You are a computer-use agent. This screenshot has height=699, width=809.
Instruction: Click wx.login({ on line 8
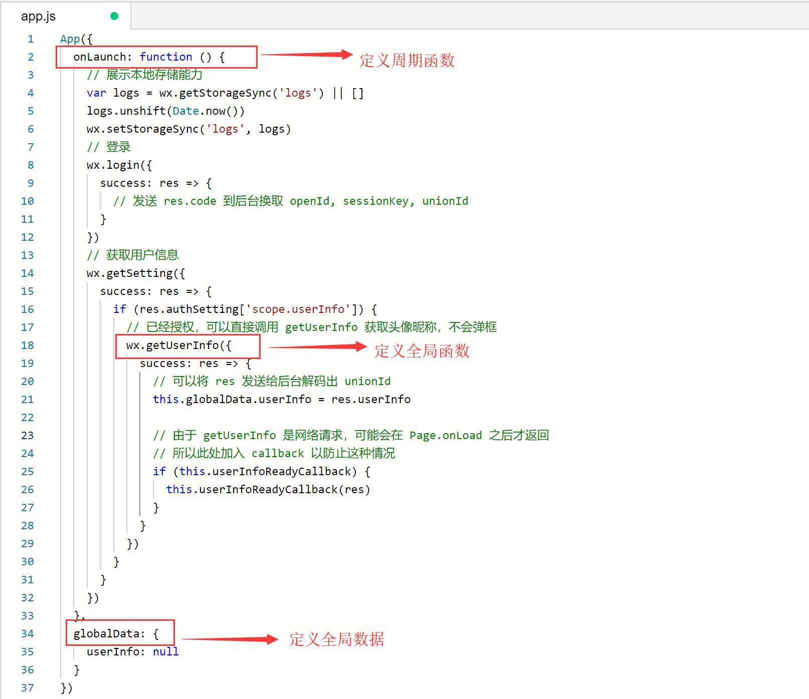point(119,165)
